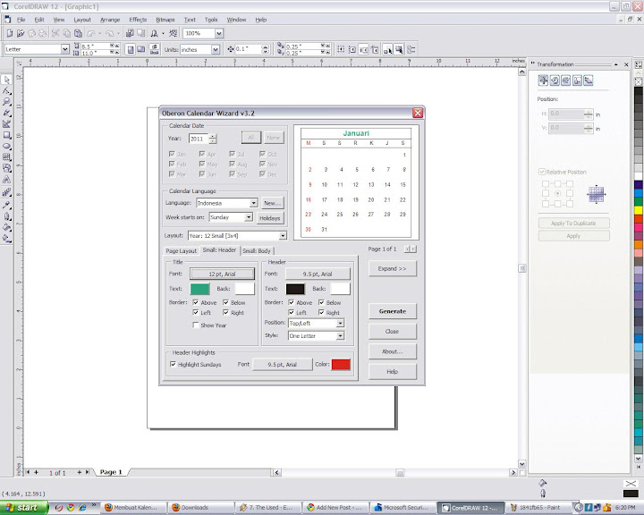Click the Import toolbar icon
The height and width of the screenshot is (515, 644).
(x=130, y=33)
